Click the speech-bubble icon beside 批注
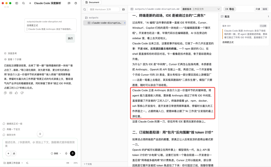Screen dimensions: 271x167 222,16
